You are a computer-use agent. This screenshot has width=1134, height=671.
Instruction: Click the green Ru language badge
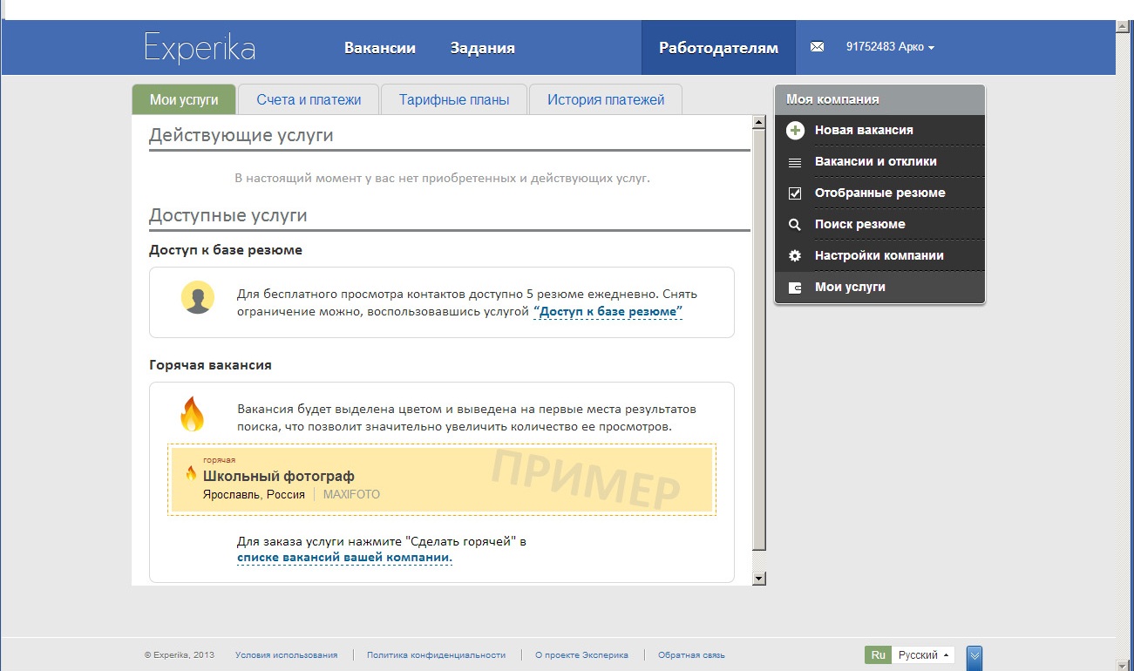point(878,655)
